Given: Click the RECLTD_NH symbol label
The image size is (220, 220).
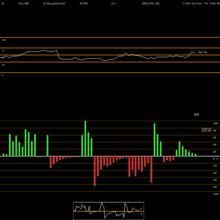Looking at the screenshot, I should pyautogui.click(x=151, y=4).
